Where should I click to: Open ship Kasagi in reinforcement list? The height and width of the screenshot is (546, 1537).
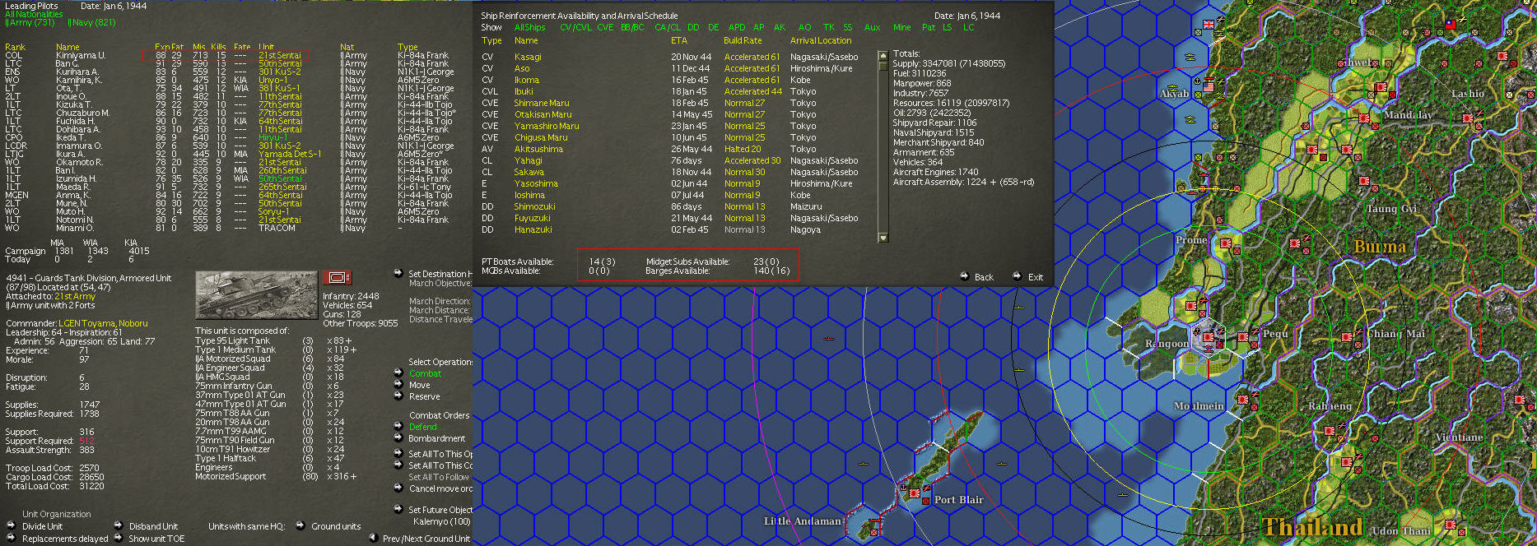(x=528, y=57)
